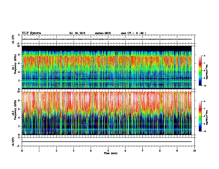Select the ch.2 colorbar log(PSD) label
The image size is (219, 169).
pos(207,117)
